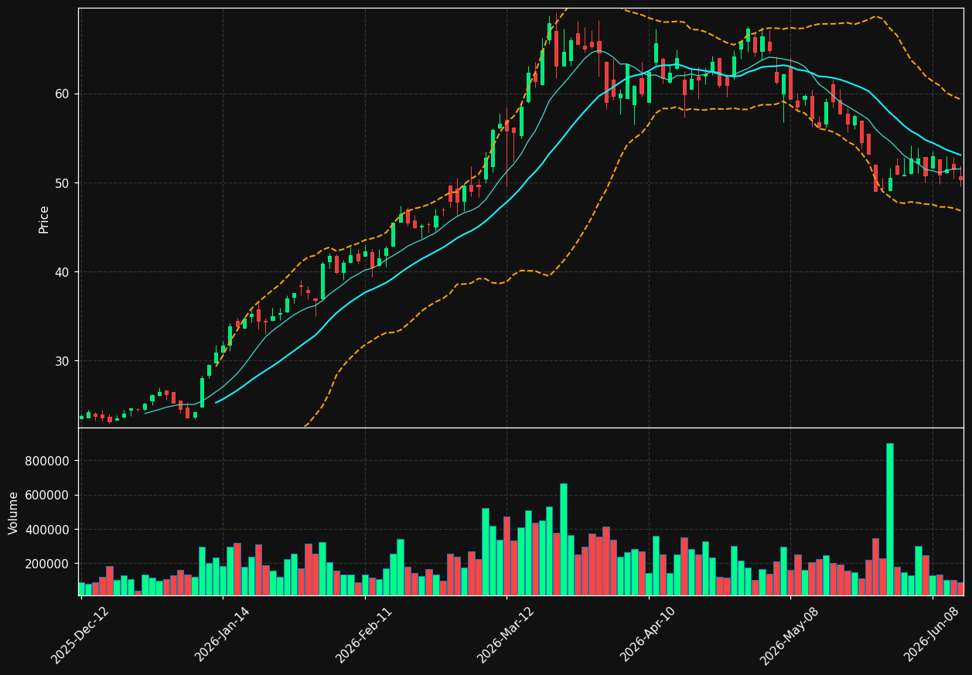972x675 pixels.
Task: Click the 'Volume' y-axis title
Action: coord(14,513)
